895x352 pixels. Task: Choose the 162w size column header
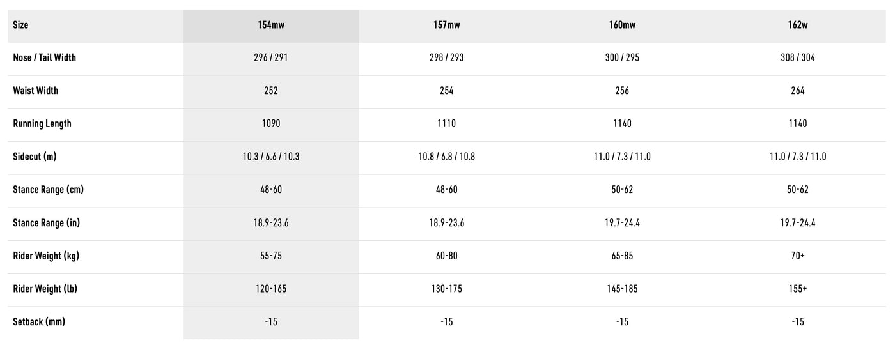tap(798, 26)
